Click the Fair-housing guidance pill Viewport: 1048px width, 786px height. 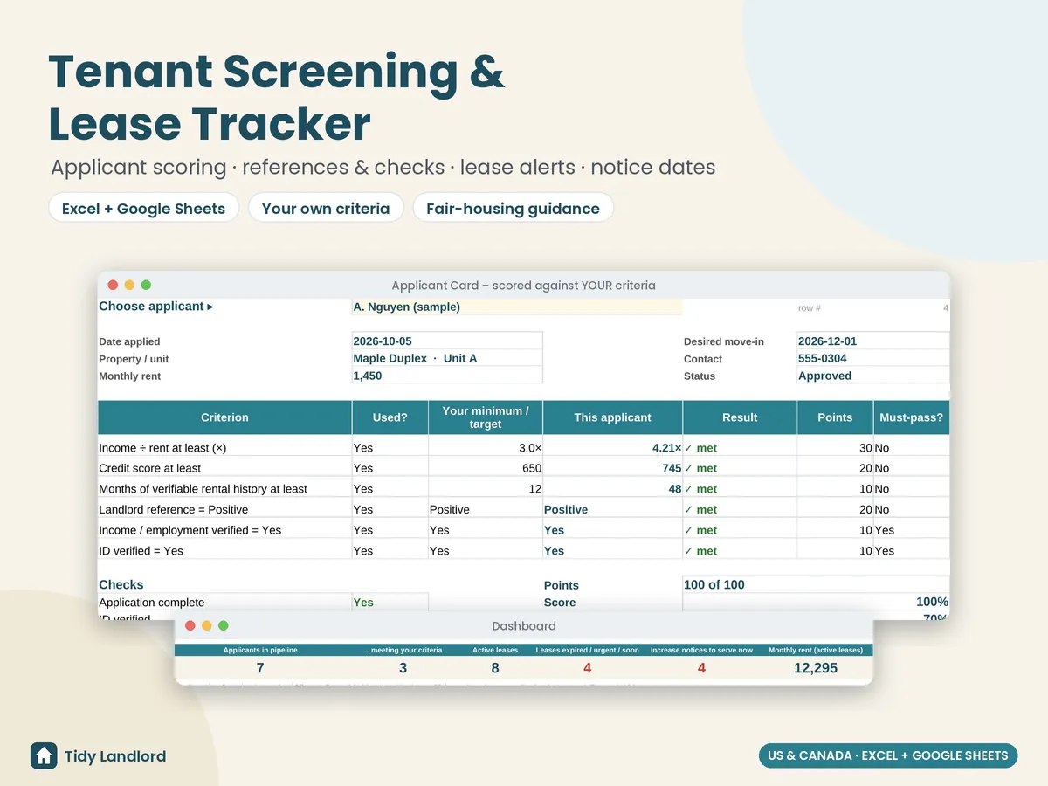click(513, 209)
